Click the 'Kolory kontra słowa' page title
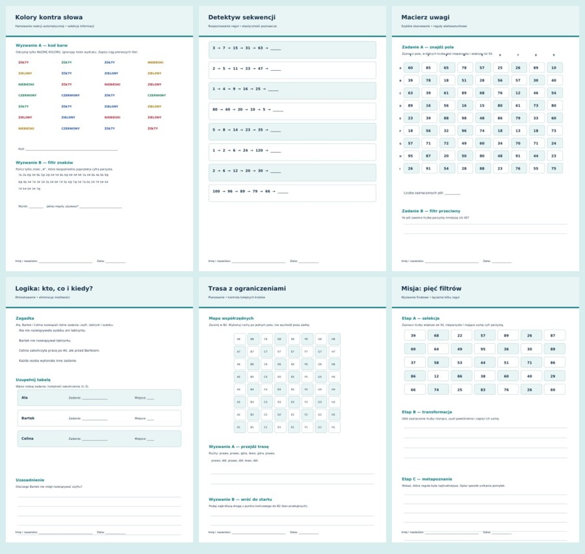The height and width of the screenshot is (554, 585). click(x=49, y=17)
